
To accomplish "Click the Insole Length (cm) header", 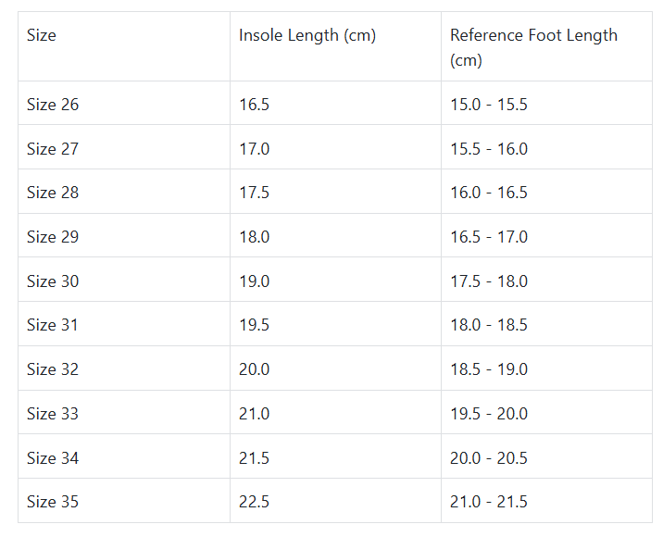I will coord(307,36).
